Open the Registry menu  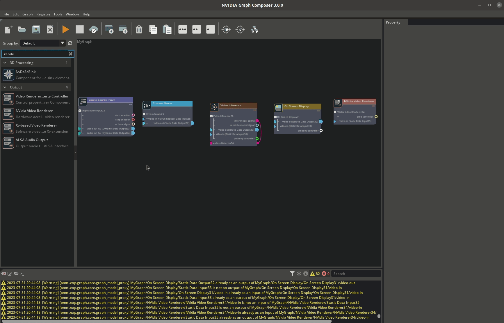(x=43, y=14)
